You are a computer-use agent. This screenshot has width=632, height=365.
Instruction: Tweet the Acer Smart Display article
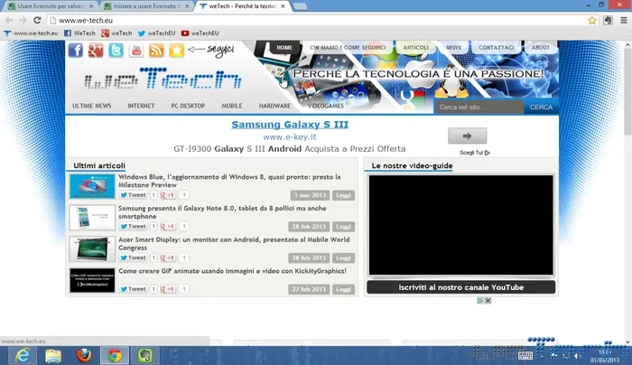pyautogui.click(x=132, y=257)
